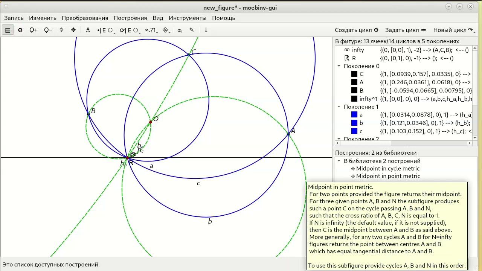
Task: Collapse the Поколение 0 tree group
Action: pyautogui.click(x=339, y=66)
